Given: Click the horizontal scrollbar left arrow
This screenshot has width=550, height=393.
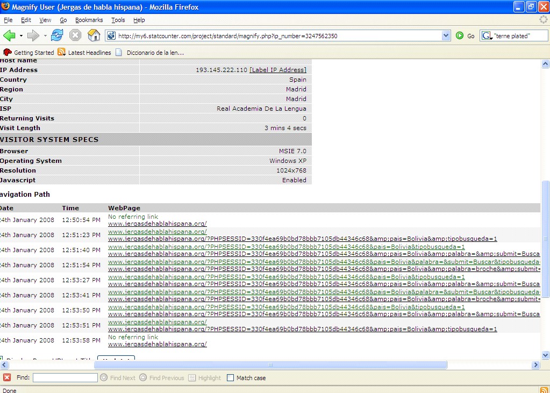Looking at the screenshot, I should [x=4, y=365].
